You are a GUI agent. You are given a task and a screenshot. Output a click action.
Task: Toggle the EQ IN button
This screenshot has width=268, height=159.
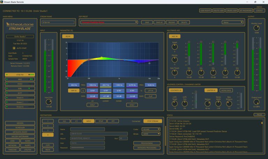click(67, 36)
